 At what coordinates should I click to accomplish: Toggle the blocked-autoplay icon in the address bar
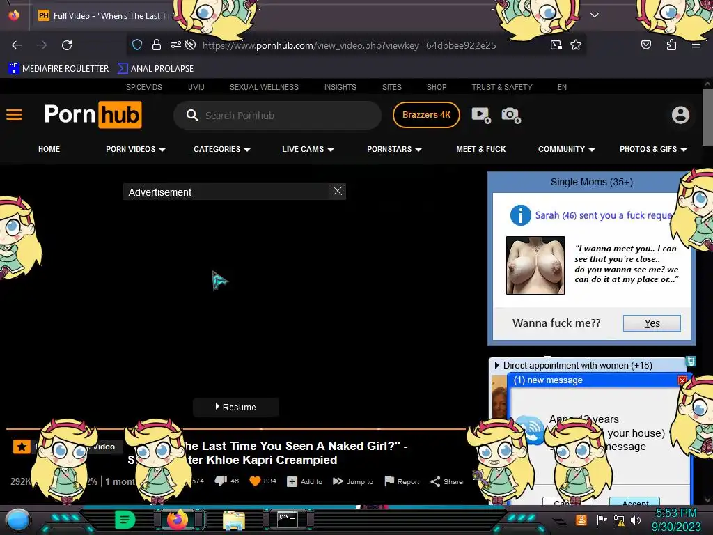191,45
